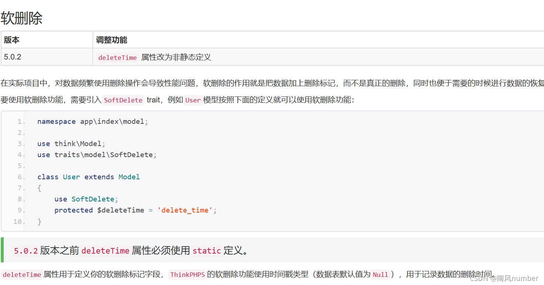Click deleteTime code tag in bottom paragraph
The width and height of the screenshot is (544, 285).
[x=22, y=275]
